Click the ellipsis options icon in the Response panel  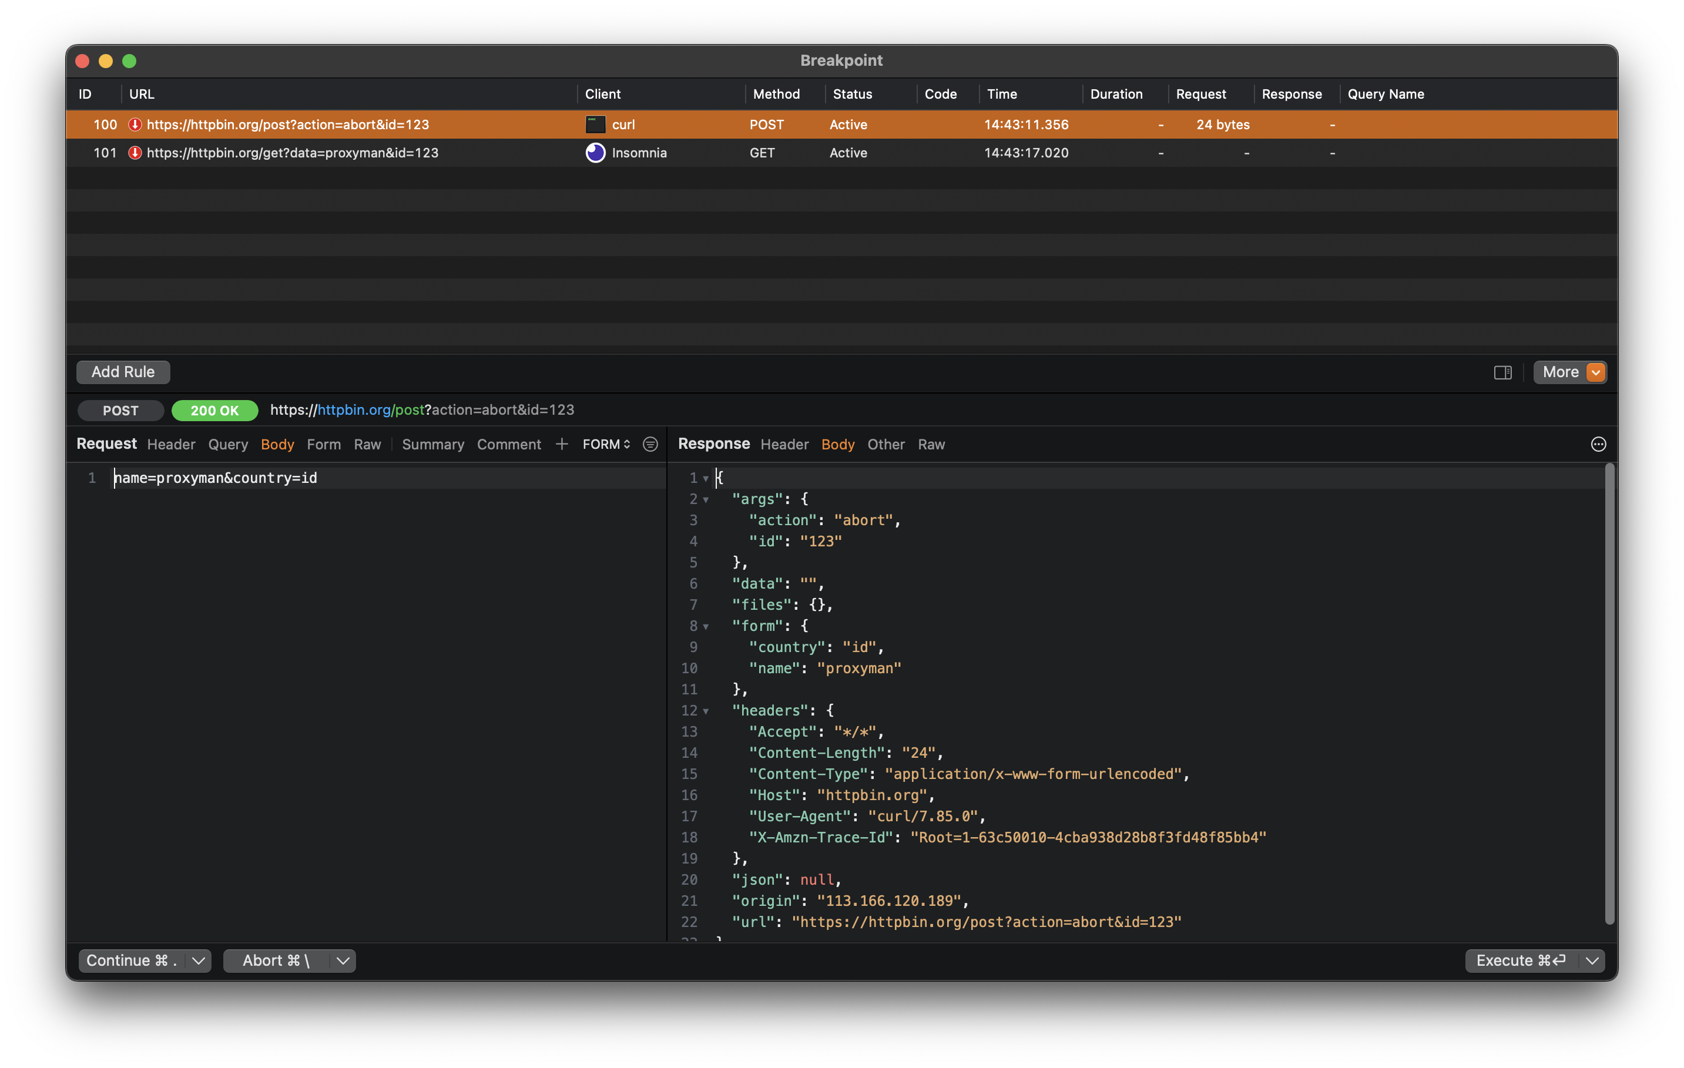pos(1599,444)
